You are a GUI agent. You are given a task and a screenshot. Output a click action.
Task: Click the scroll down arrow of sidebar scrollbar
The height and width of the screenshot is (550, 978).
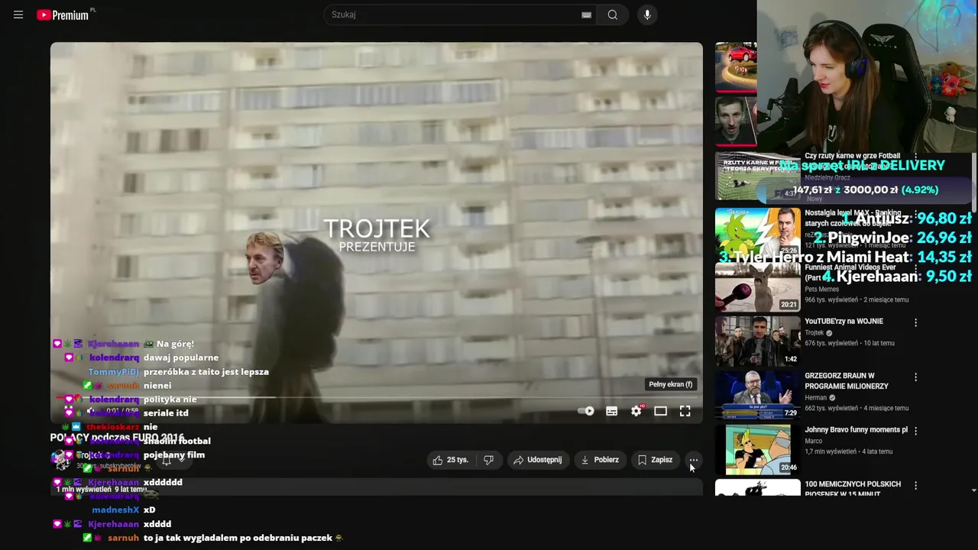coord(973,490)
